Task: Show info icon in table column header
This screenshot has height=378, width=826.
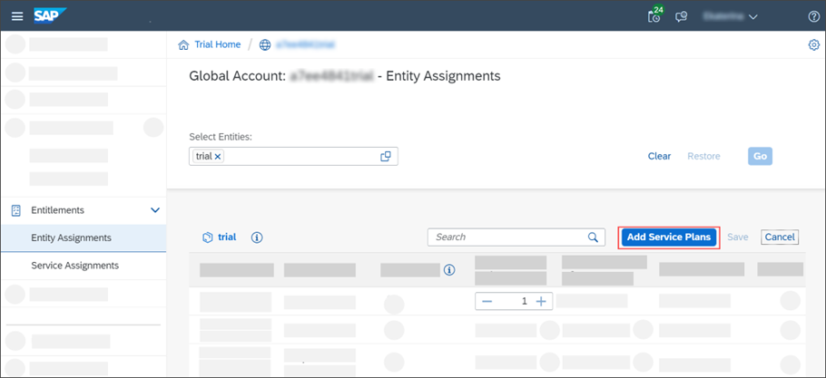Action: (448, 270)
